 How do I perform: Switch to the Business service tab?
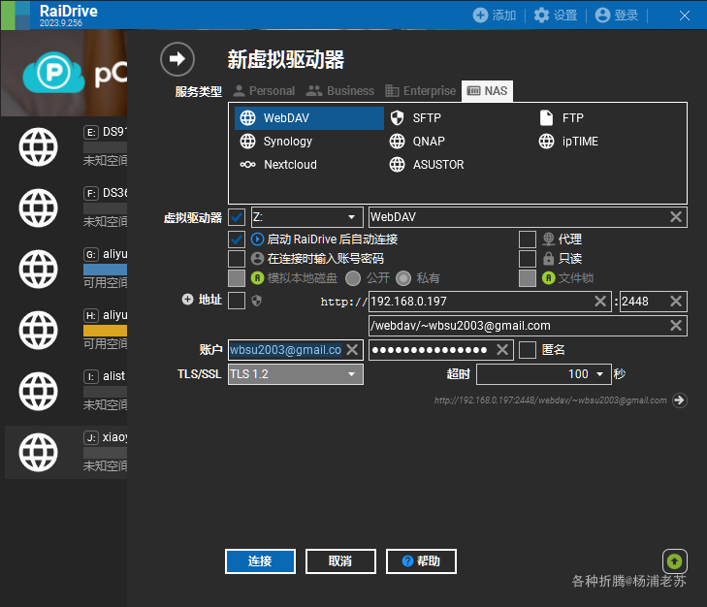click(x=340, y=91)
